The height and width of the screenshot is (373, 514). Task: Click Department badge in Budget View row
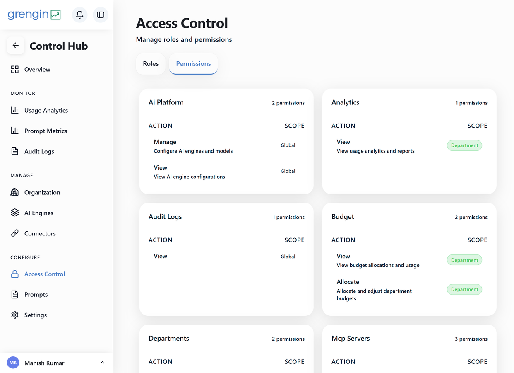pyautogui.click(x=464, y=260)
